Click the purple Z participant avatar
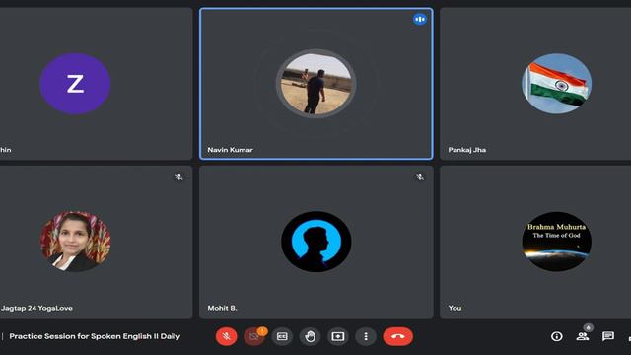Screen dimensions: 631x355 [x=75, y=84]
